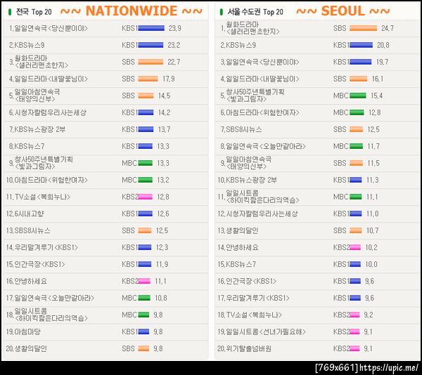Screen dimensions: 422x375
Task: Select nationwide row 7 KBS뉴스광장 2부
Action: click(105, 129)
